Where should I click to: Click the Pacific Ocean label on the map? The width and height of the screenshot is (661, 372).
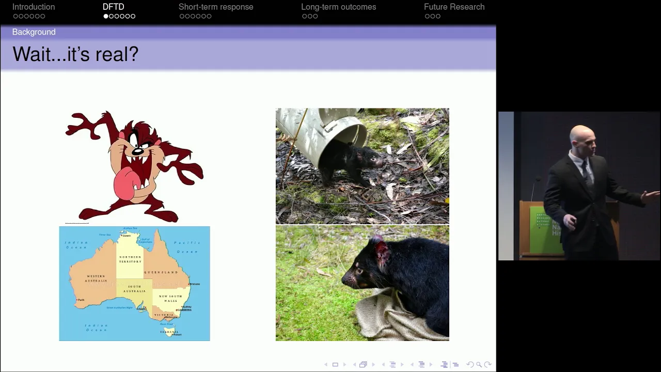pos(186,247)
